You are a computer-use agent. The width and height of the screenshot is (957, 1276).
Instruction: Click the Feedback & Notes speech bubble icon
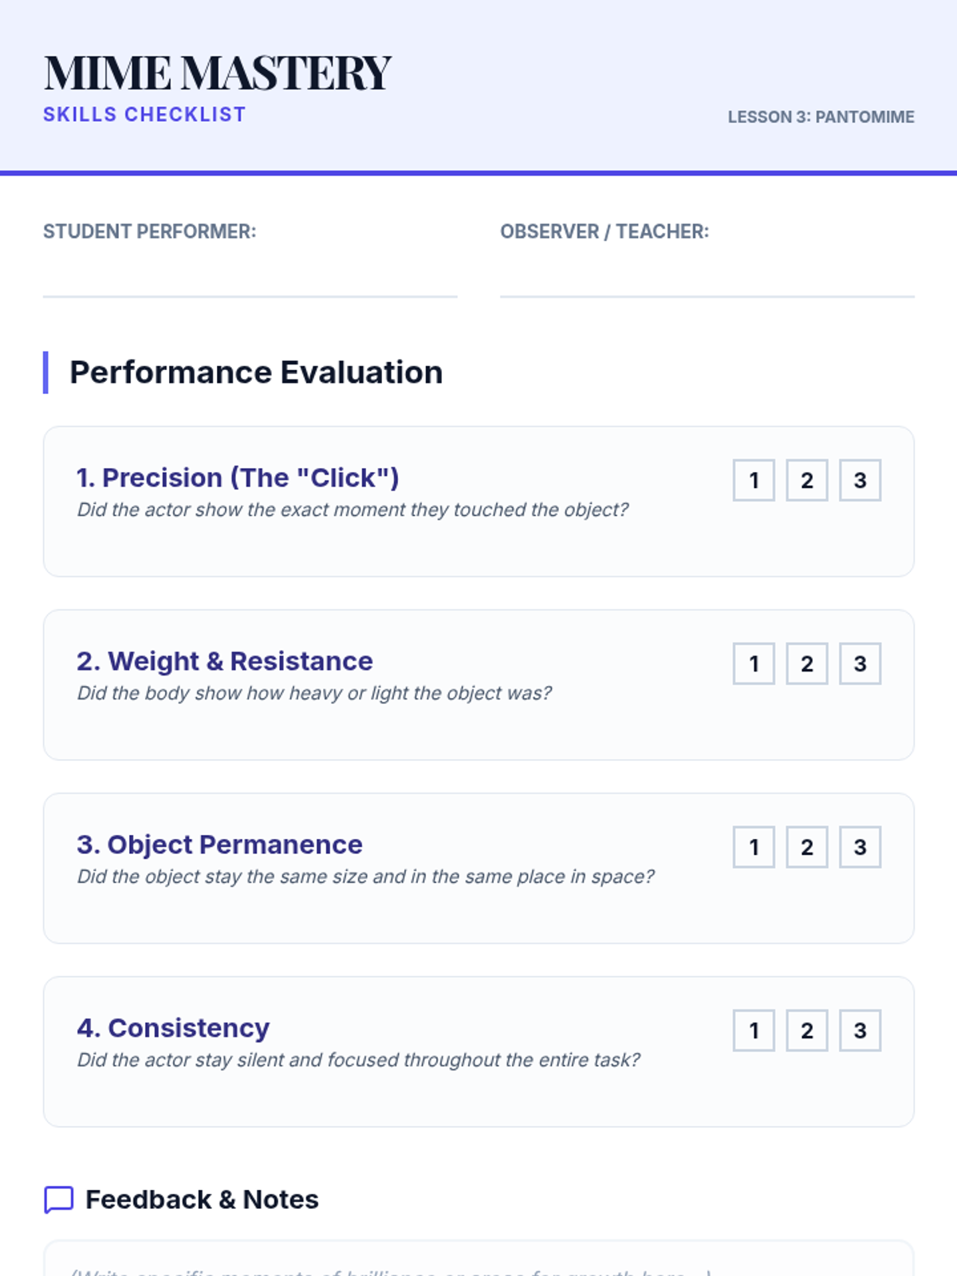[59, 1199]
